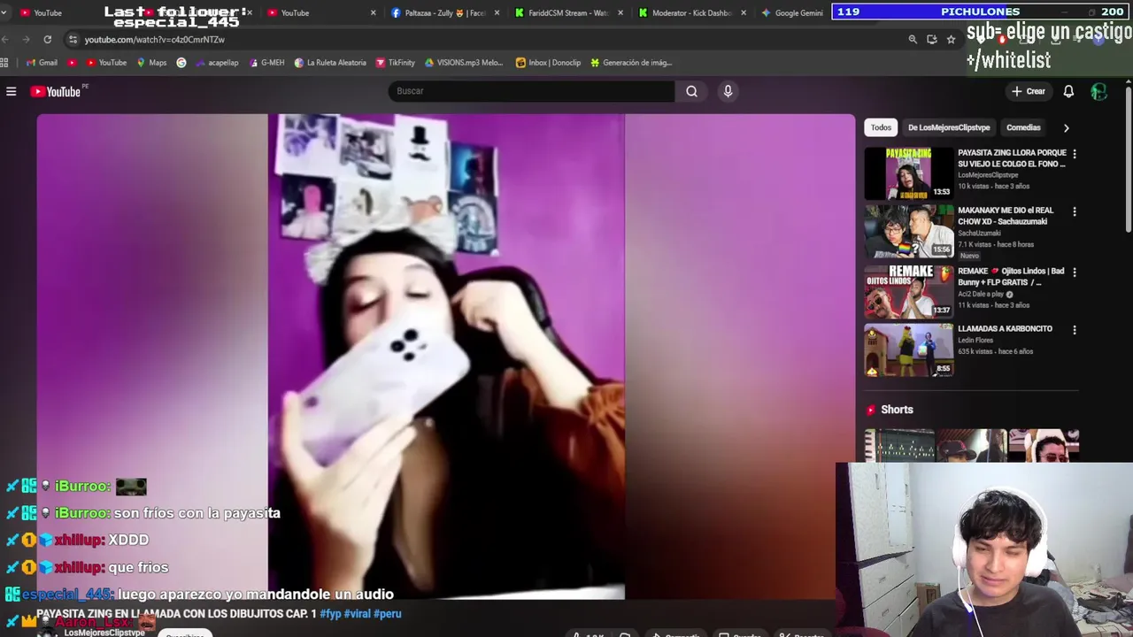
Task: Show more filter chips with the arrow
Action: point(1066,127)
